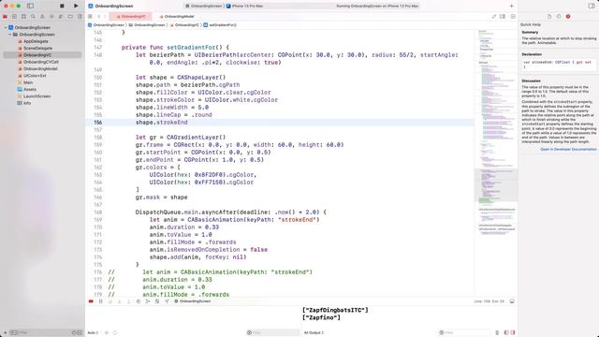The width and height of the screenshot is (599, 337).
Task: Click the OnboardingScreen project breadcrumb
Action: 106,25
